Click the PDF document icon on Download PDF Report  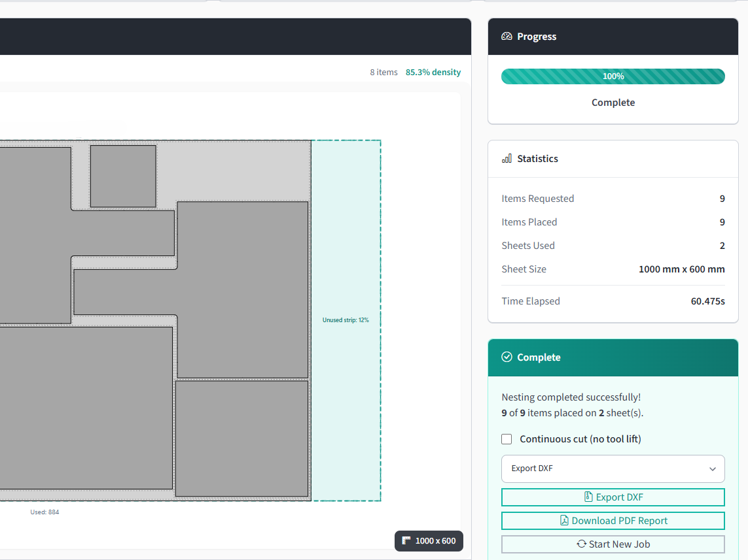point(563,520)
